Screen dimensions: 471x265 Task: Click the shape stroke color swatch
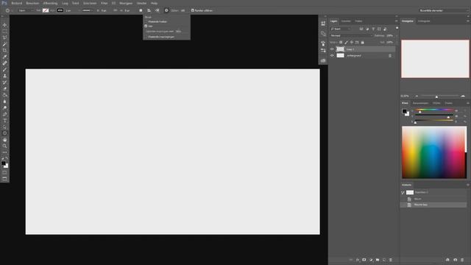coord(60,10)
